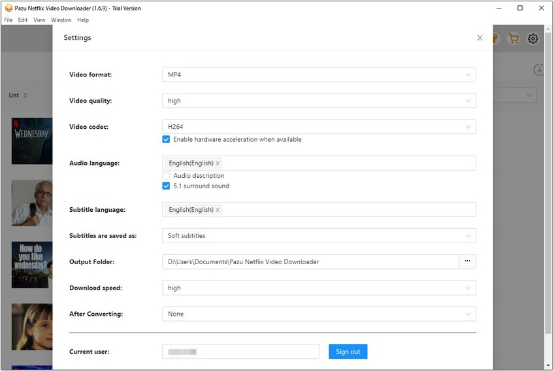Close the Settings dialog with the X

tap(480, 38)
